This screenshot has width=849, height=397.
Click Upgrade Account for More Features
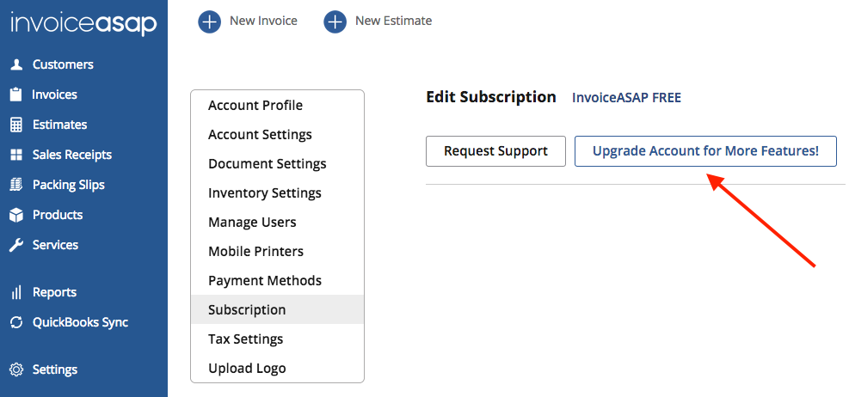705,151
